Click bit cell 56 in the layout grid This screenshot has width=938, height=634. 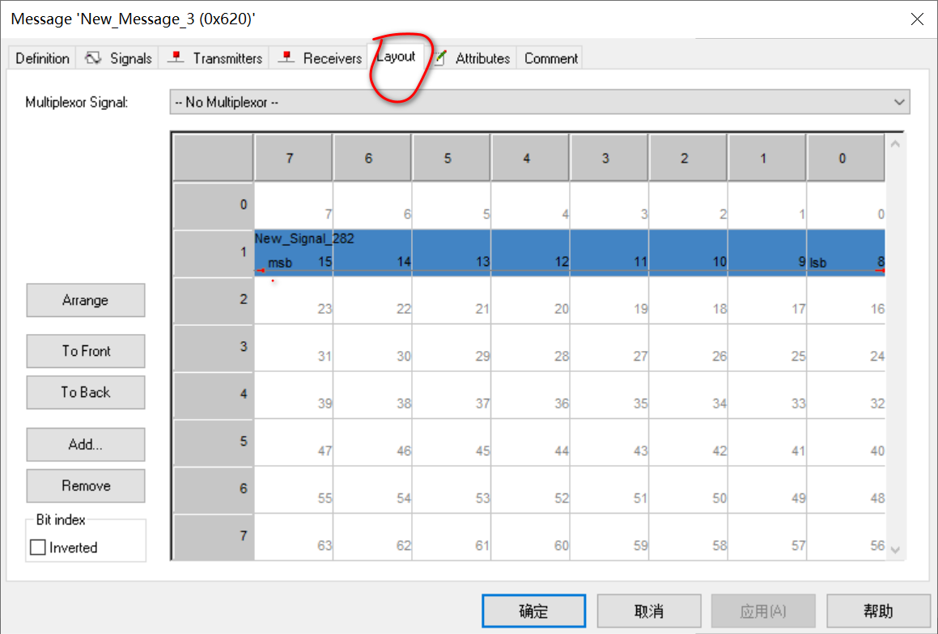[x=846, y=537]
